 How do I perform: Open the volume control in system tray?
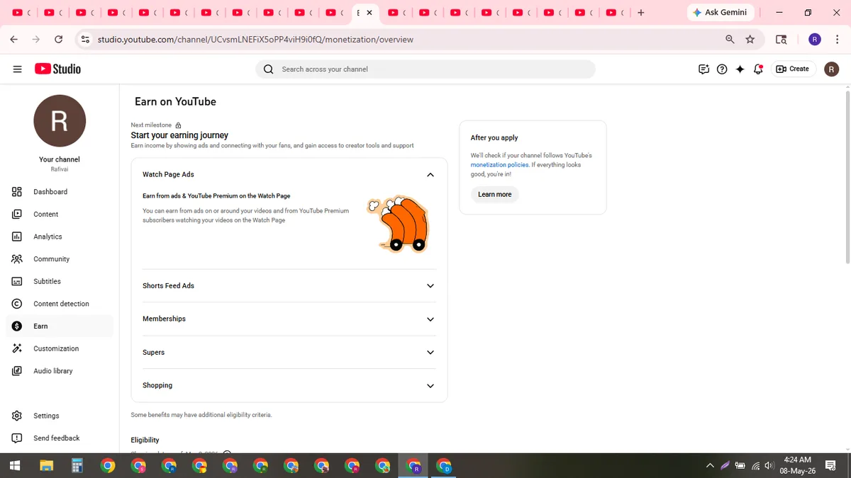pyautogui.click(x=769, y=465)
